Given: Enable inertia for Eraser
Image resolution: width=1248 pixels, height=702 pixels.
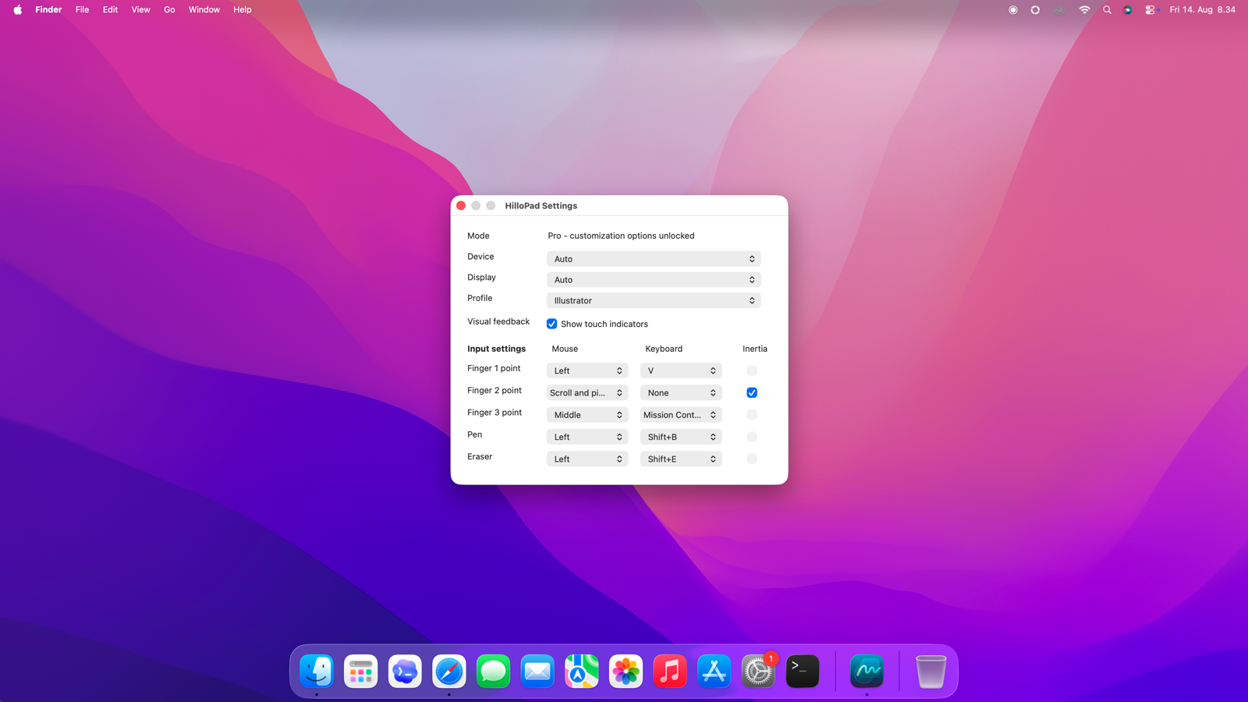Looking at the screenshot, I should pos(752,459).
